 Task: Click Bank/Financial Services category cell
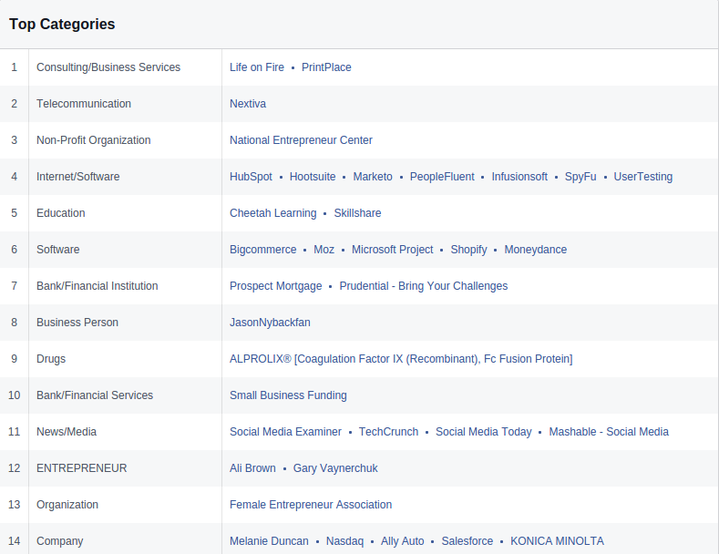pos(125,395)
